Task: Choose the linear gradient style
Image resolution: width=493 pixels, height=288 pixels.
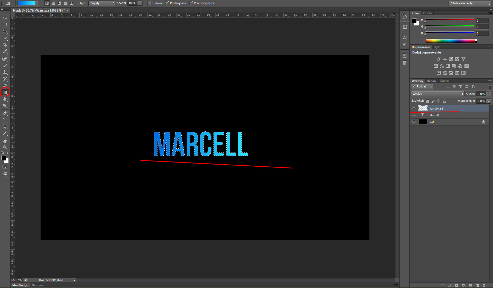Action: [47, 3]
